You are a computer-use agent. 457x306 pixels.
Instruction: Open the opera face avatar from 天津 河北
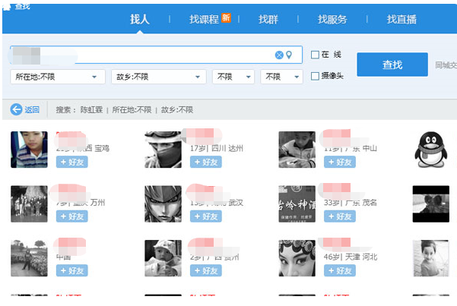(297, 258)
